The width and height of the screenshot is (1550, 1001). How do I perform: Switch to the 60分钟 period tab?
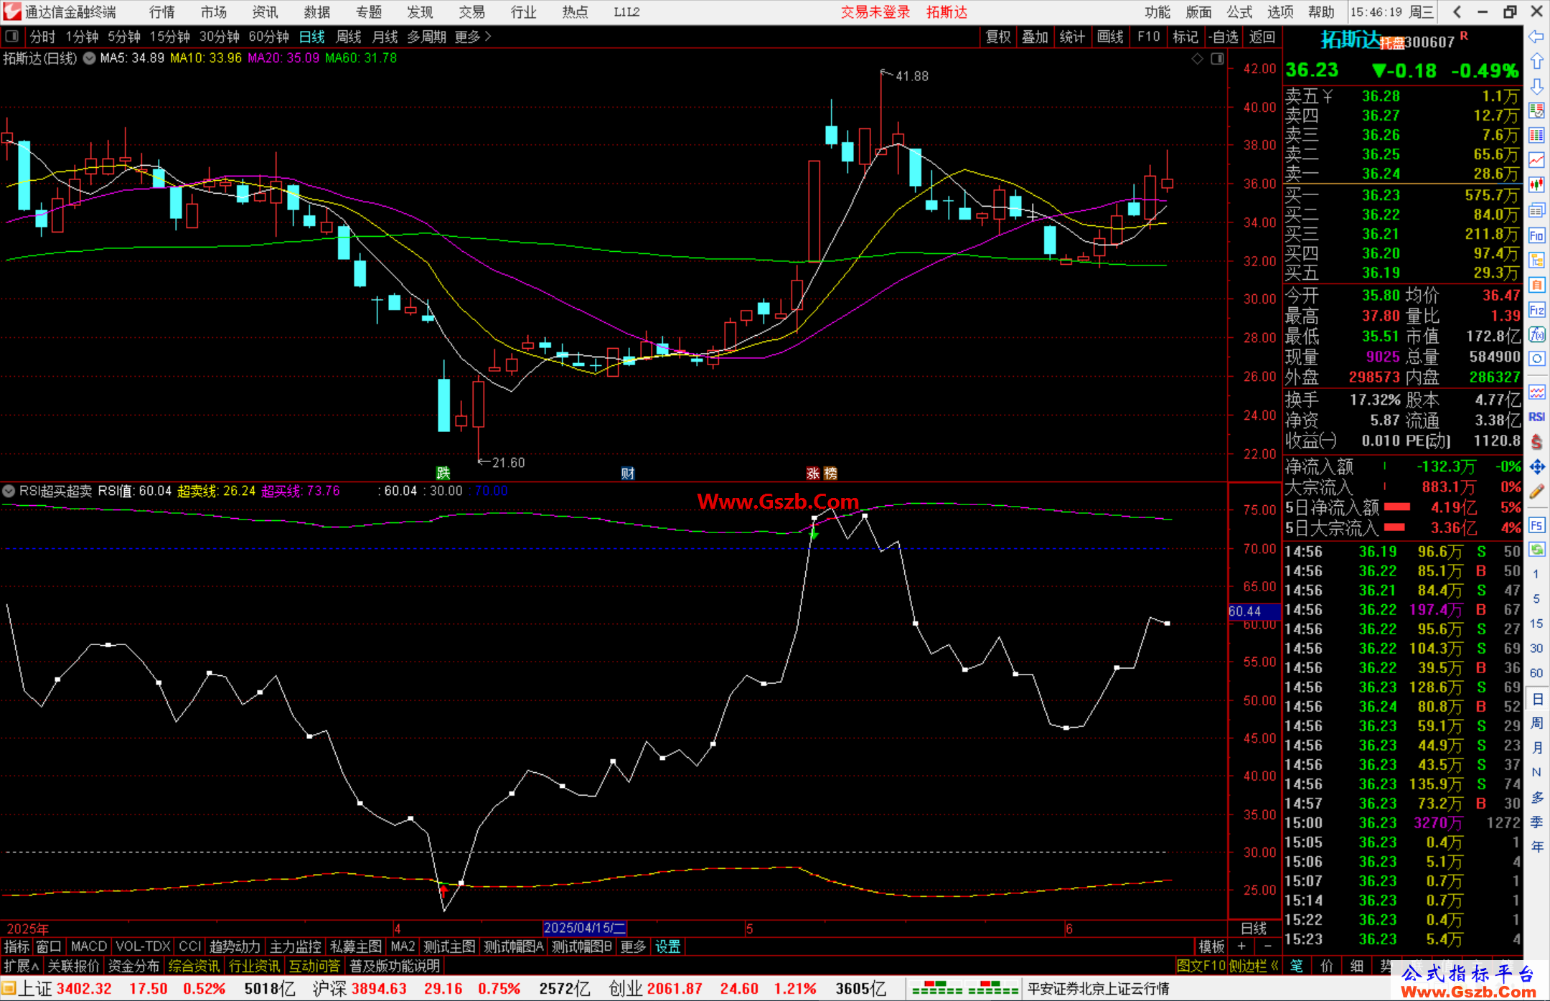click(x=268, y=37)
